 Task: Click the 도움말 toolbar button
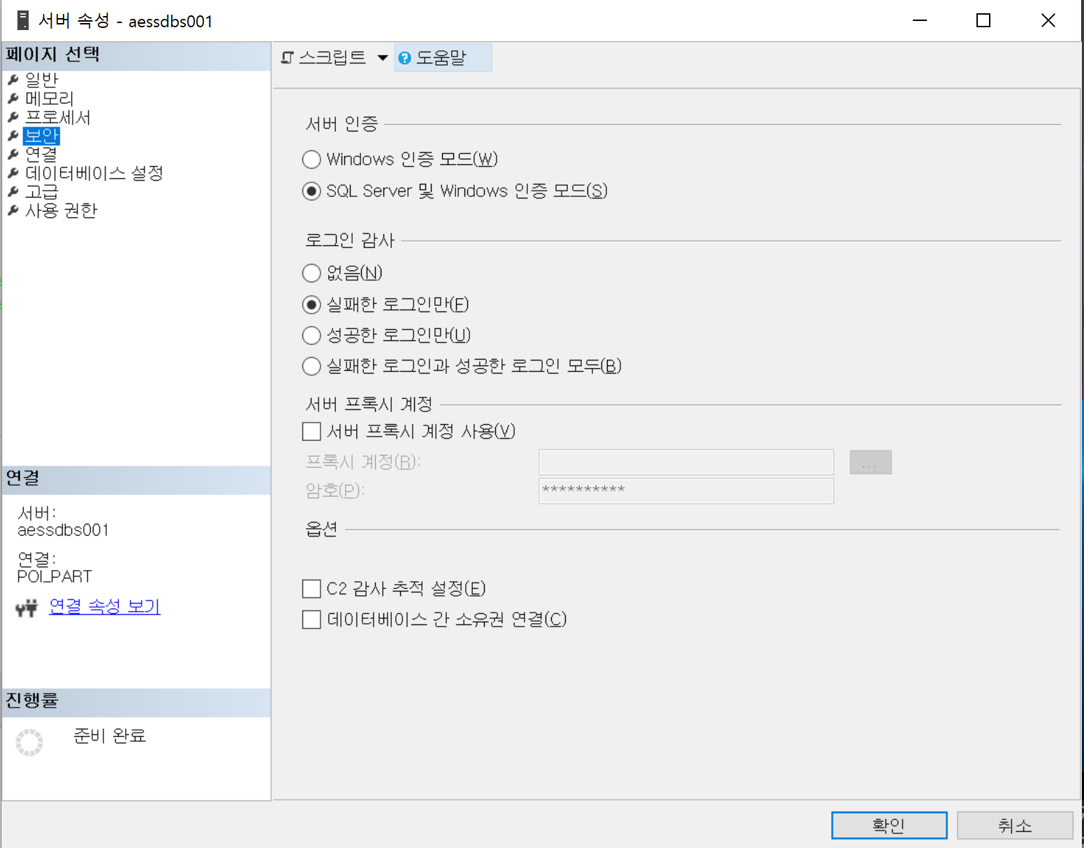click(x=443, y=57)
